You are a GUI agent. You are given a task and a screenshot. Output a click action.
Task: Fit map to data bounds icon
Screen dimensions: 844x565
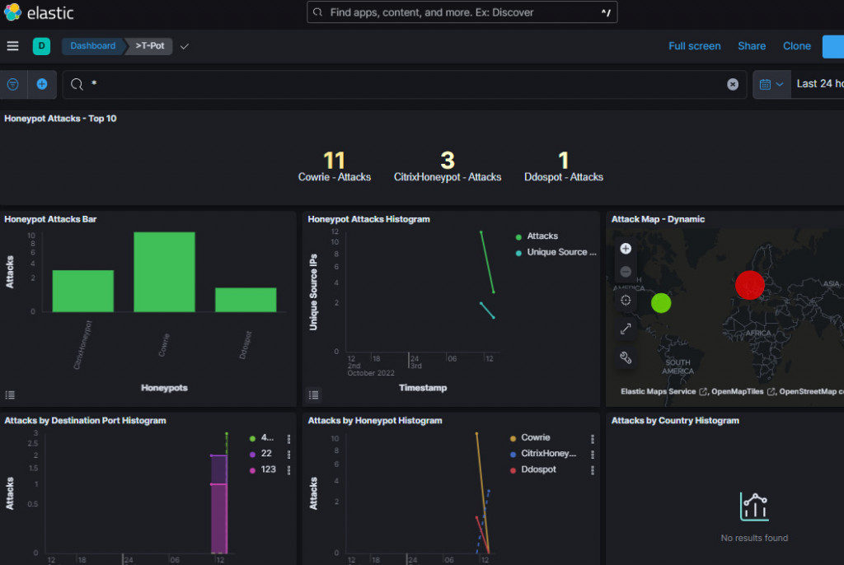click(x=626, y=301)
